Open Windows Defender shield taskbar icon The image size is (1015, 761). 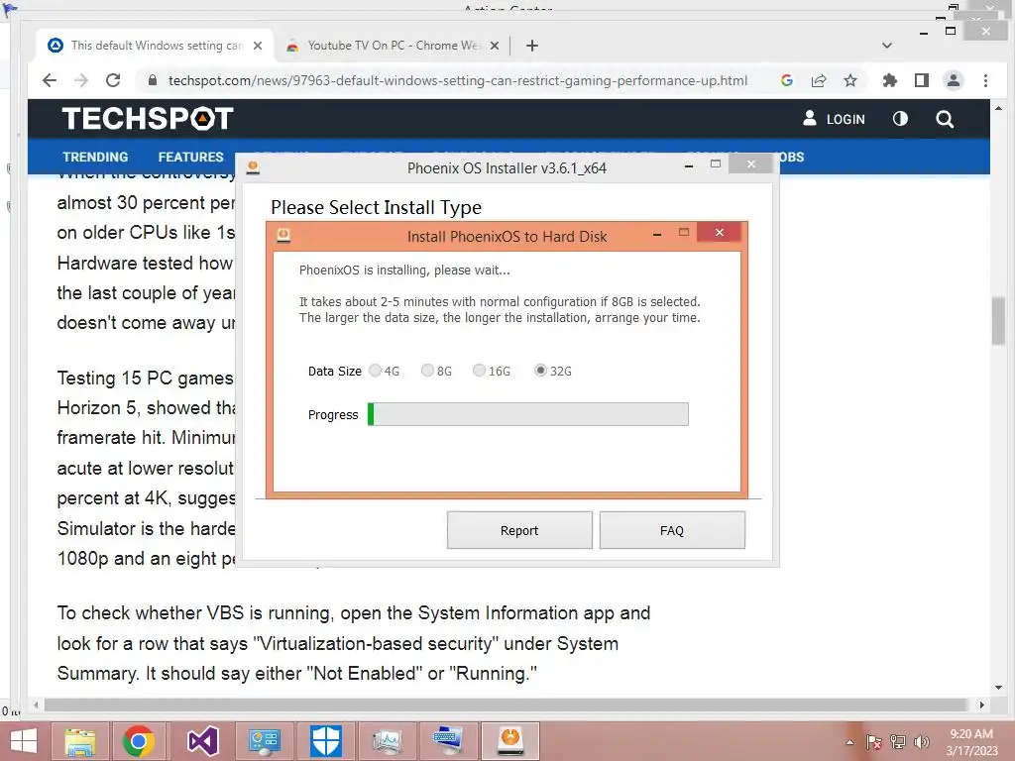tap(325, 741)
